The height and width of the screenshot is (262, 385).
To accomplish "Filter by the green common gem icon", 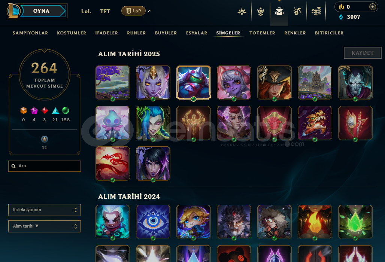I will click(65, 111).
